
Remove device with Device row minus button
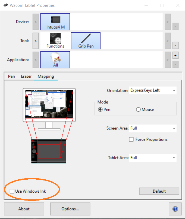point(175,26)
